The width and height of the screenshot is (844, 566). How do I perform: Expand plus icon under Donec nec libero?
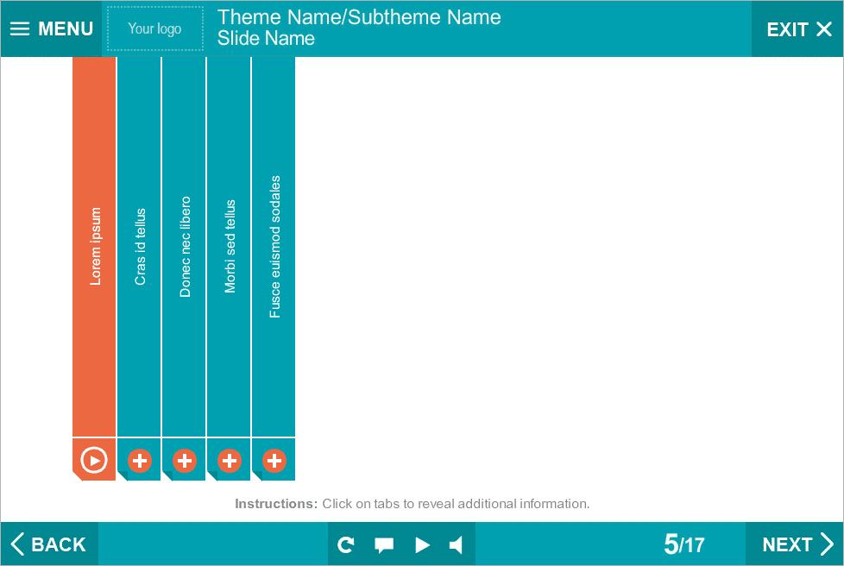tap(185, 461)
